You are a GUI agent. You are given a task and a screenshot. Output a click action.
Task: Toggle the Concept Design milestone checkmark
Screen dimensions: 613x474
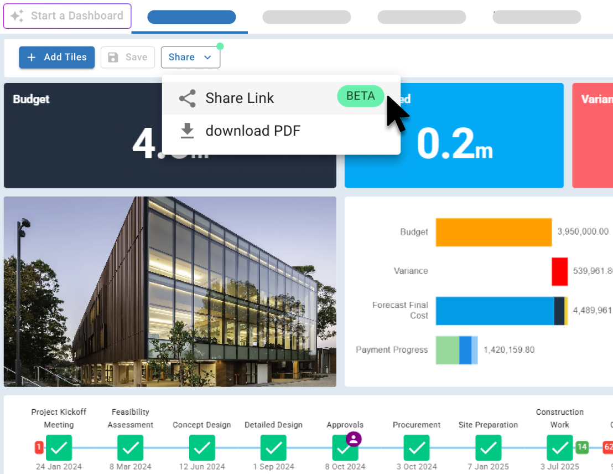pyautogui.click(x=202, y=448)
